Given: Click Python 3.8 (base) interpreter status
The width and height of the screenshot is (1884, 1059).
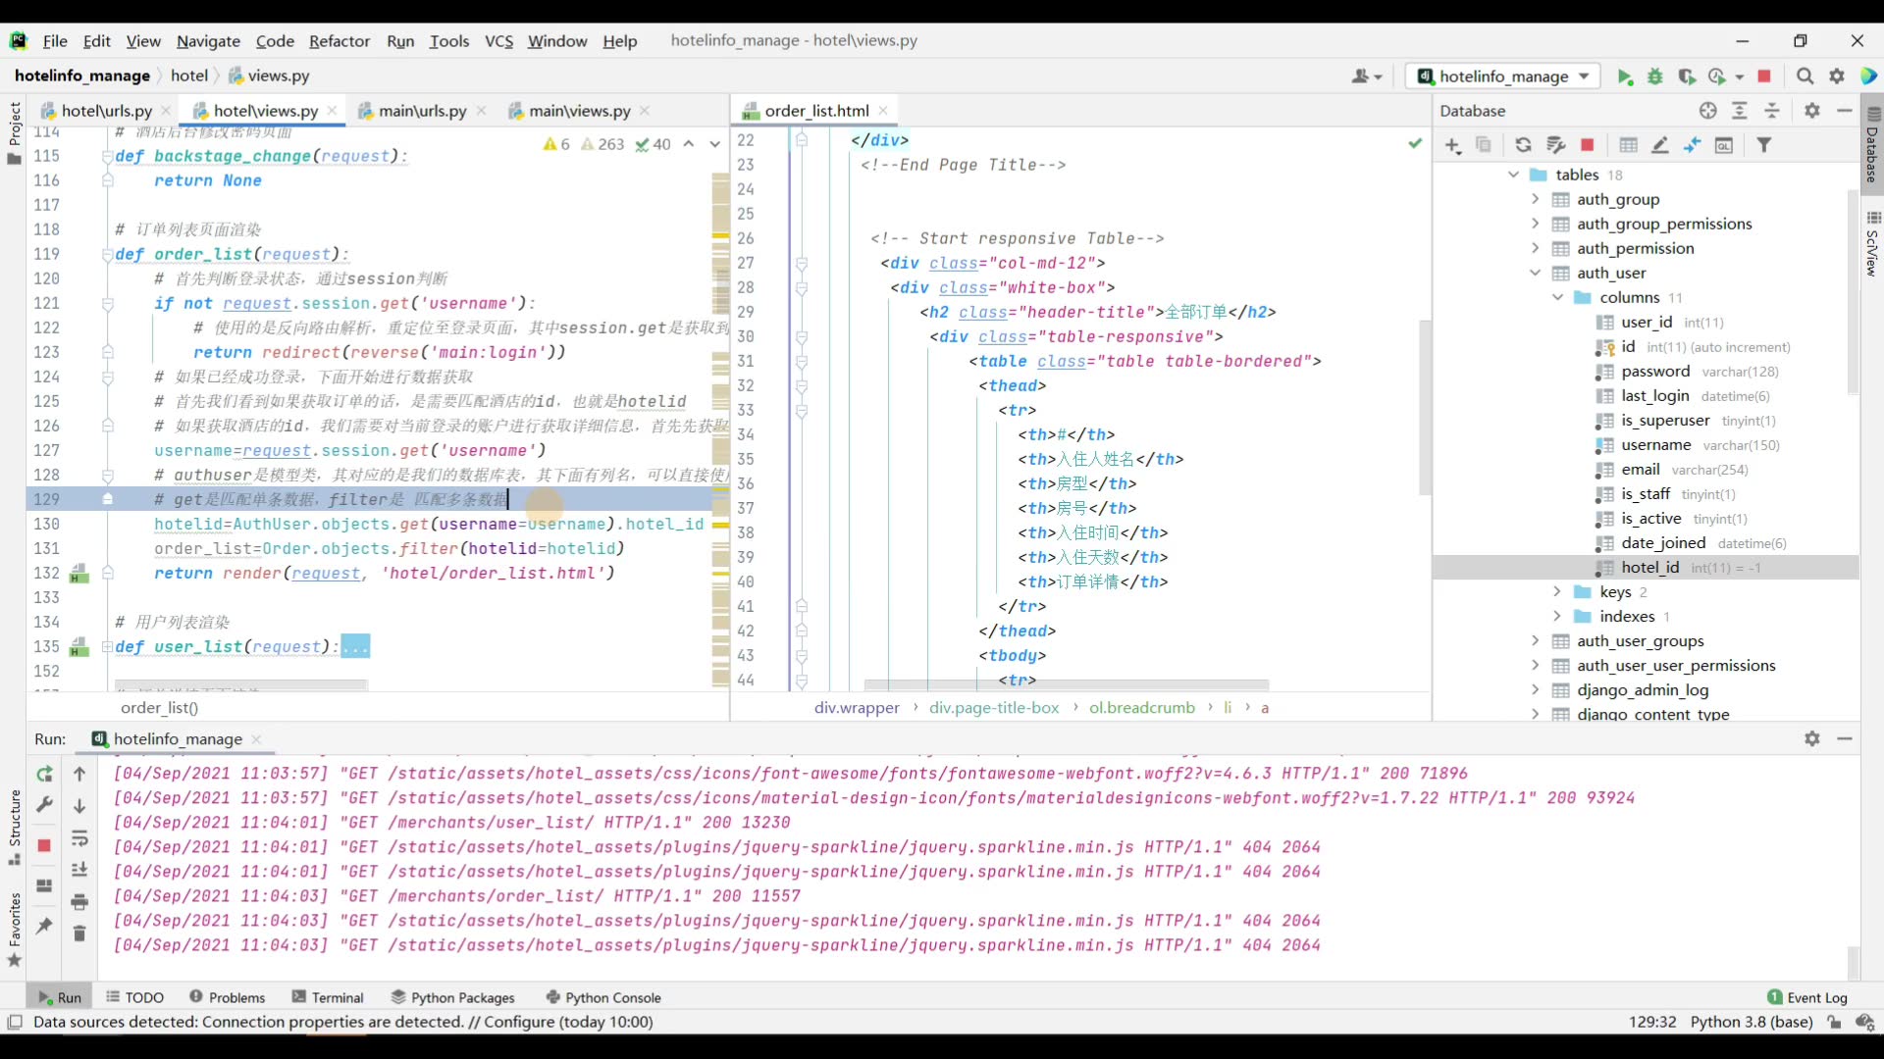Looking at the screenshot, I should tap(1751, 1022).
